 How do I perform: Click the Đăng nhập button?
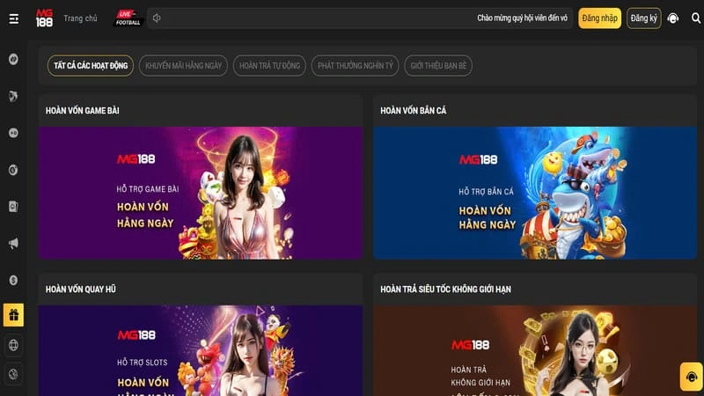599,18
